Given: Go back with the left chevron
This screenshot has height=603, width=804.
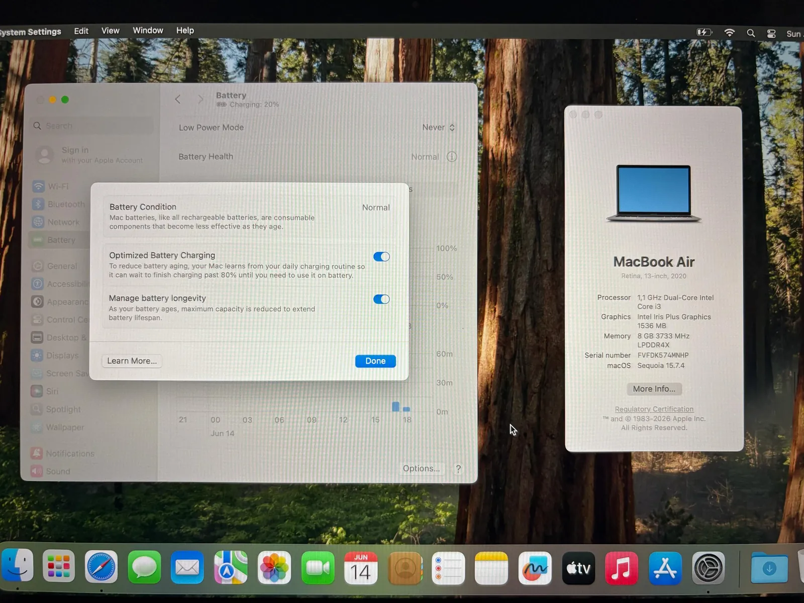Looking at the screenshot, I should (177, 99).
